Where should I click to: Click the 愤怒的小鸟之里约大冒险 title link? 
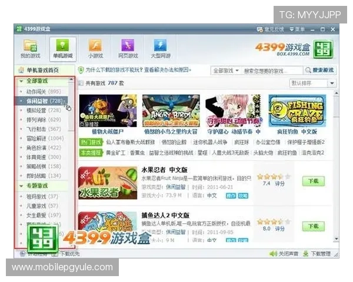171,132
